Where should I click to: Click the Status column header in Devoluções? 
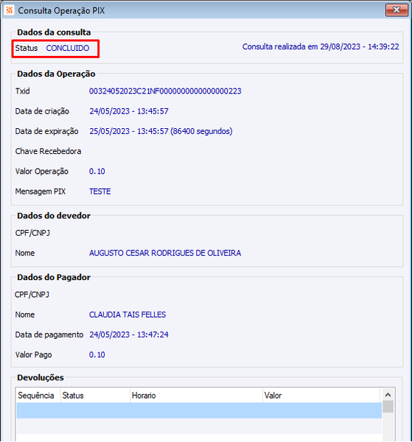click(95, 396)
